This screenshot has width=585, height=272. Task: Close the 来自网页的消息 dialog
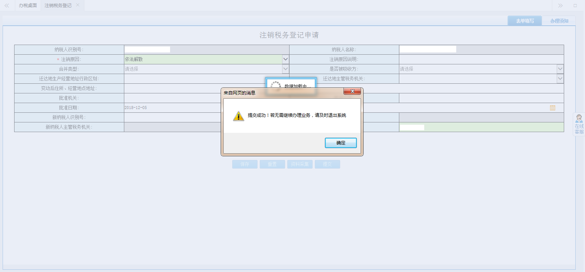pyautogui.click(x=352, y=91)
